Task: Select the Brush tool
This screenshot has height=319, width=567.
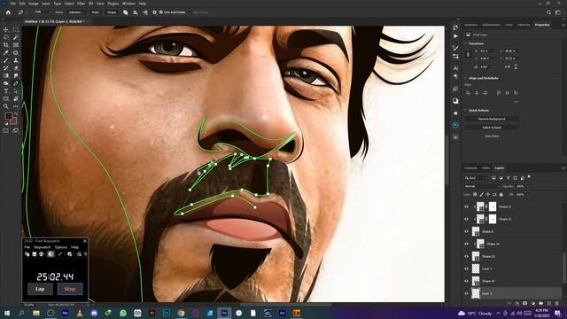Action: pos(6,60)
